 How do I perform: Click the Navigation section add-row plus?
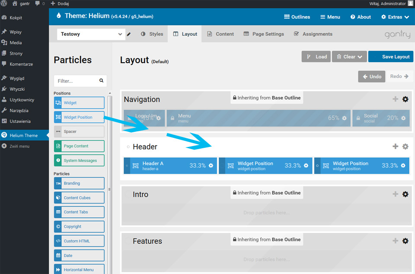click(x=396, y=99)
